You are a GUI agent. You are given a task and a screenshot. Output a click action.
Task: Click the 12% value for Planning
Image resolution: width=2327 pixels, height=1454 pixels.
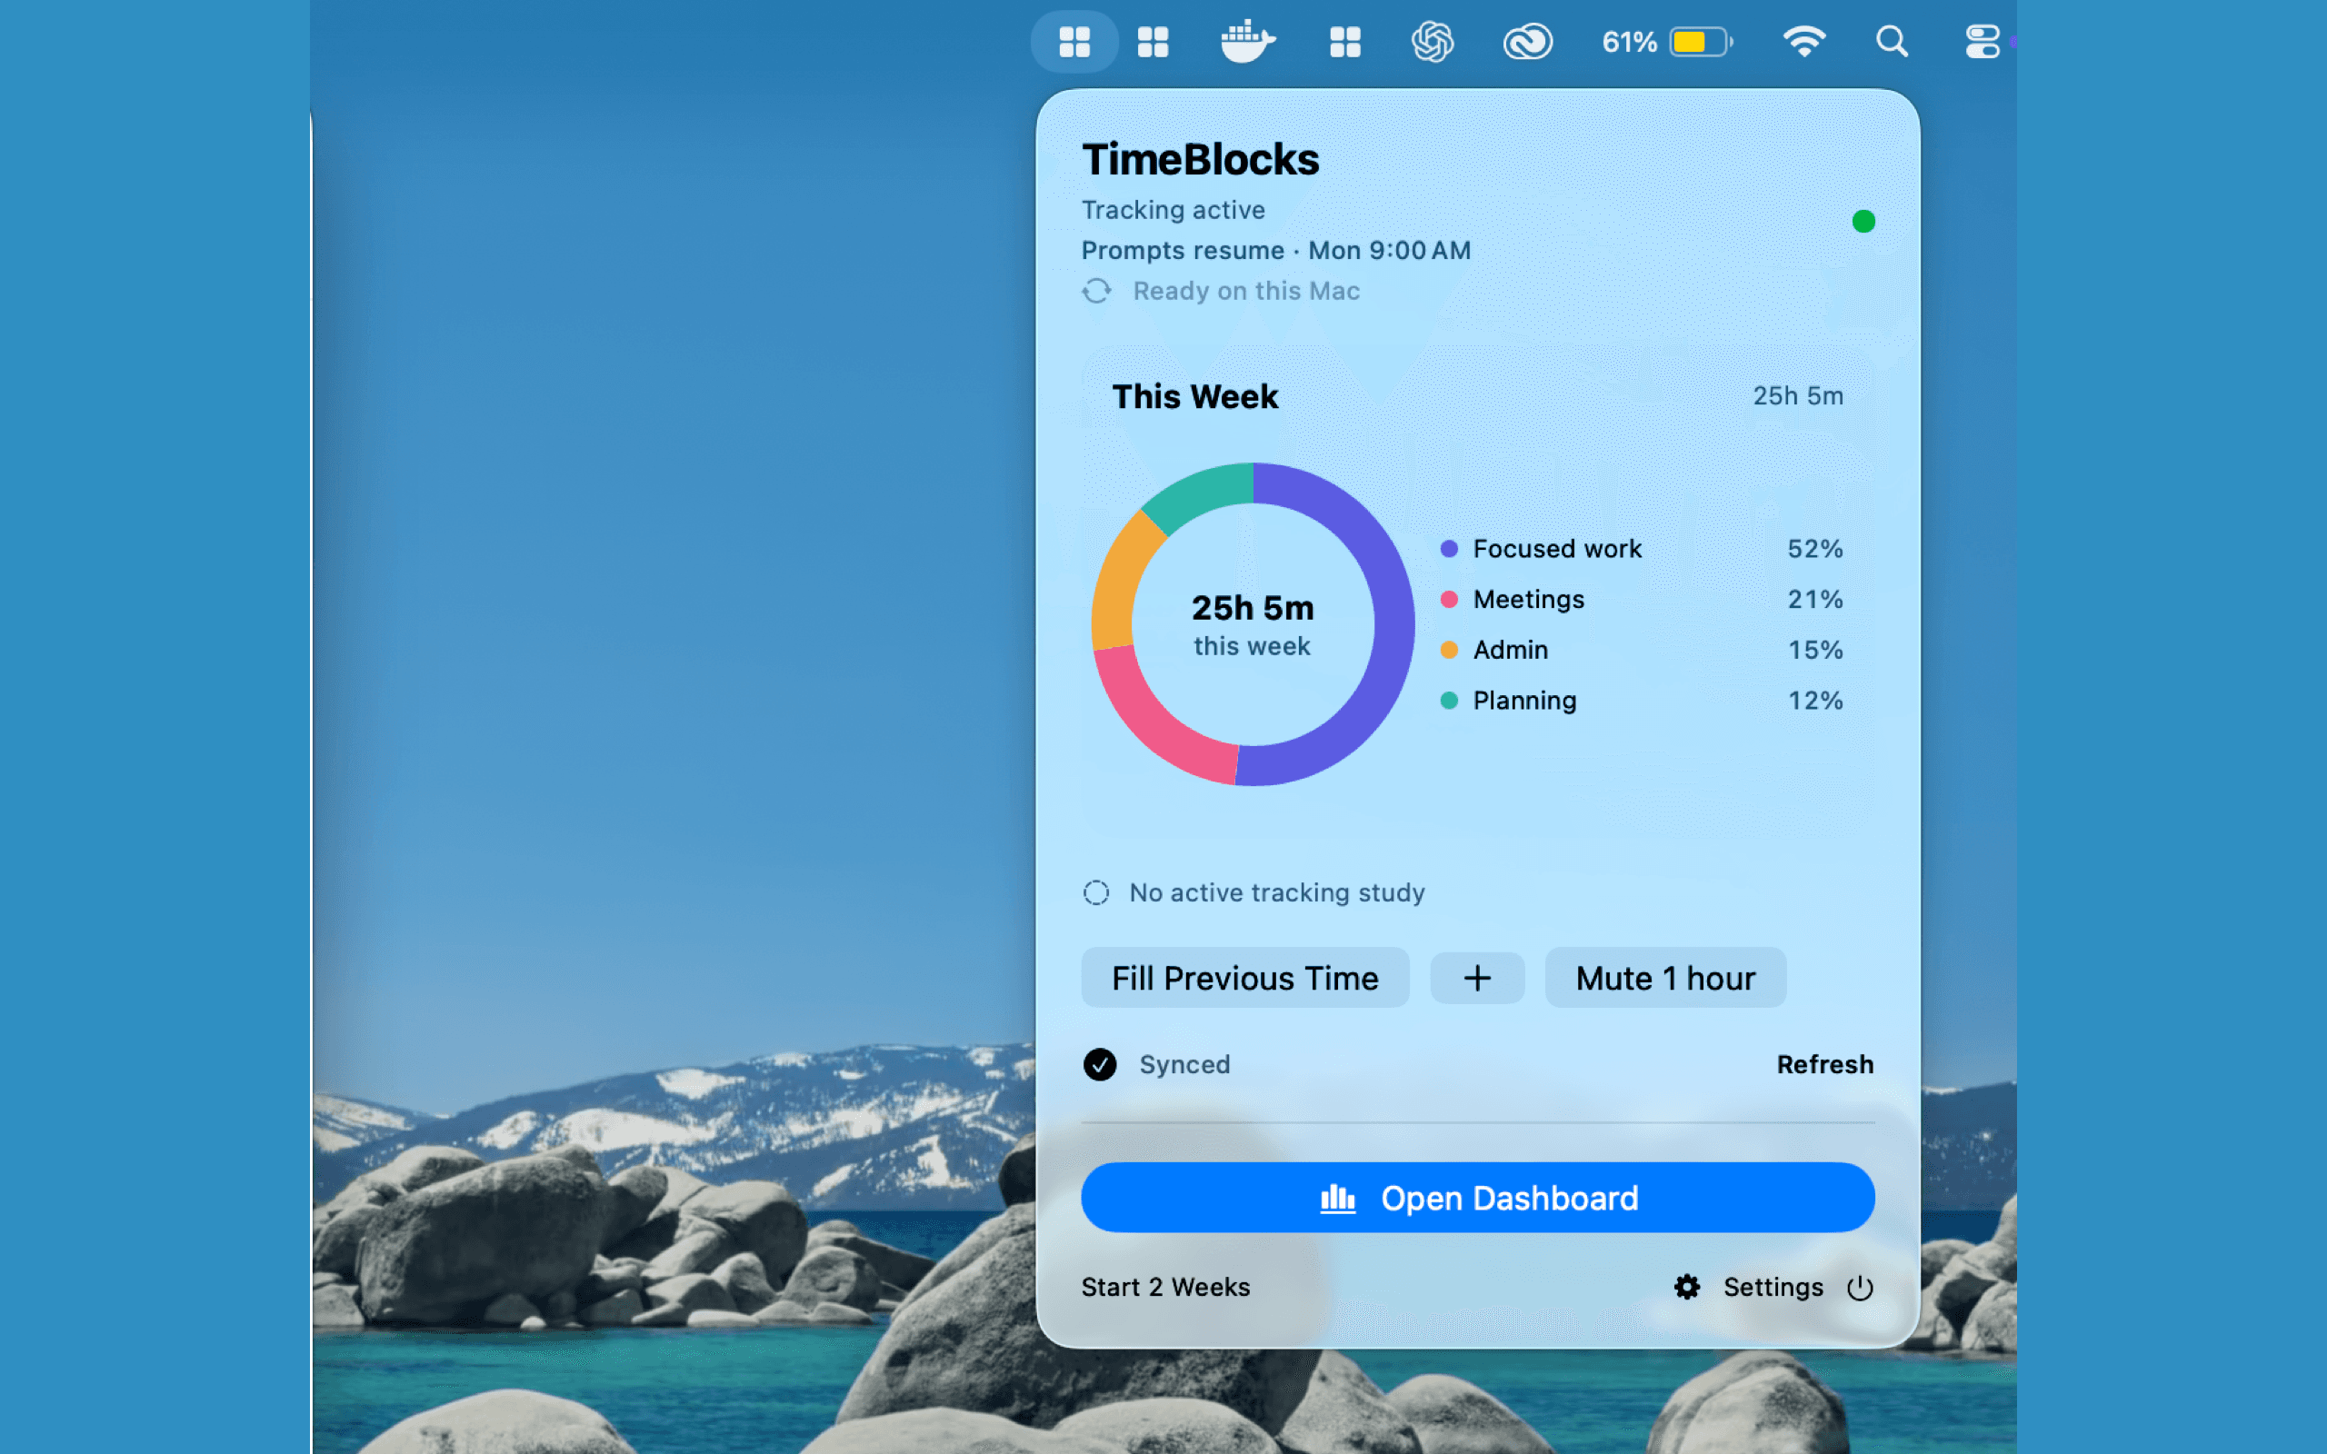coord(1814,700)
